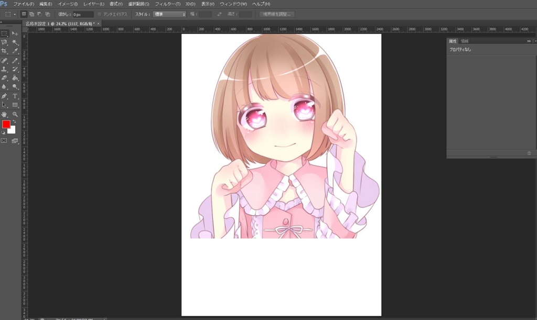Select the Eraser tool
537x320 pixels.
coord(4,78)
